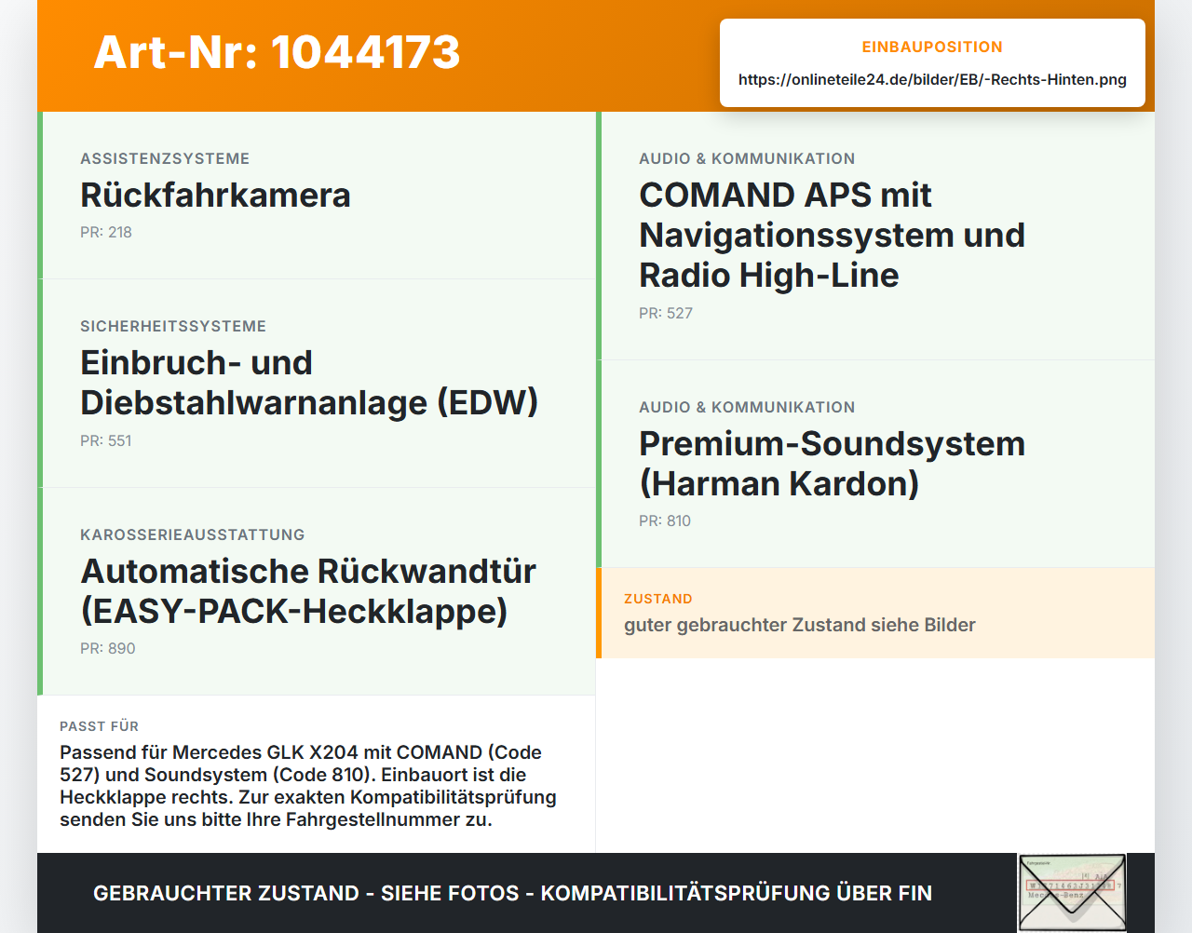This screenshot has width=1192, height=933.
Task: Click the KAROSSERIEAUSSTATTUNG category label
Action: tap(193, 534)
